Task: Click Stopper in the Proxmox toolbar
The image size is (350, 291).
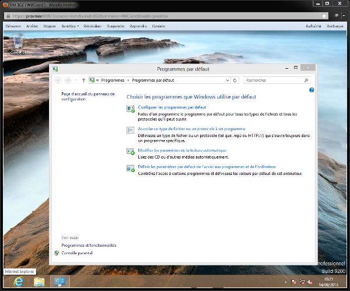Action: click(50, 26)
